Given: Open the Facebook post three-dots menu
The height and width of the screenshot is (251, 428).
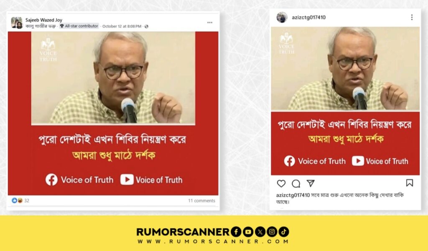Looking at the screenshot, I should 210,23.
